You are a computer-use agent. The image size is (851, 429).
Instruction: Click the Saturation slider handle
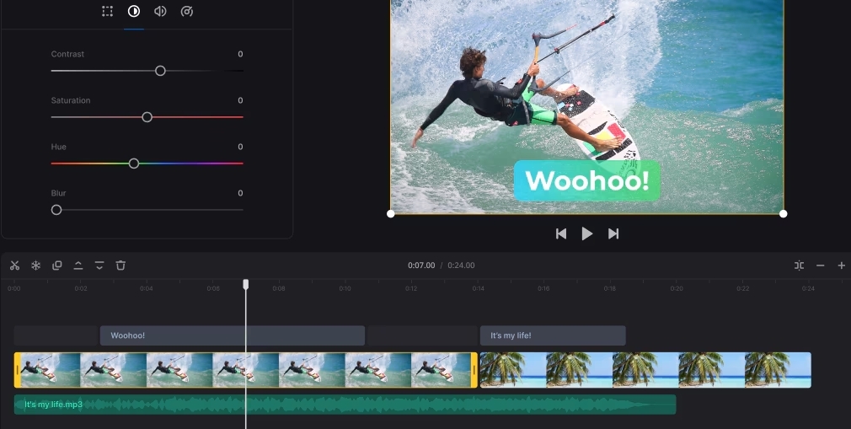tap(147, 117)
